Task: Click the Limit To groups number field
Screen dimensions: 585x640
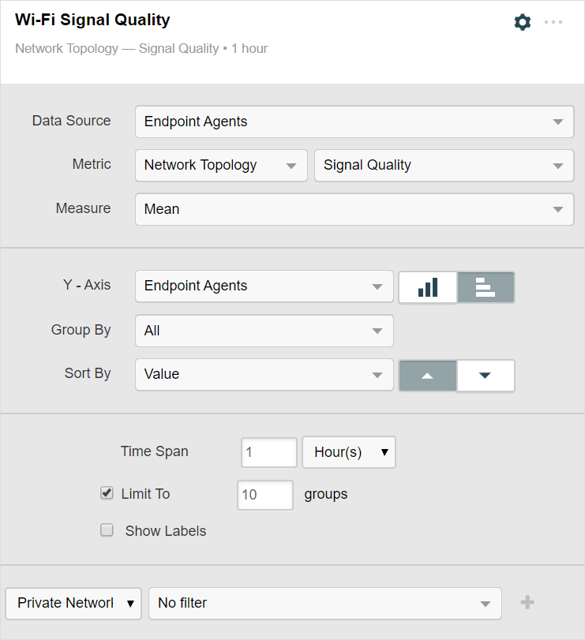Action: [265, 495]
